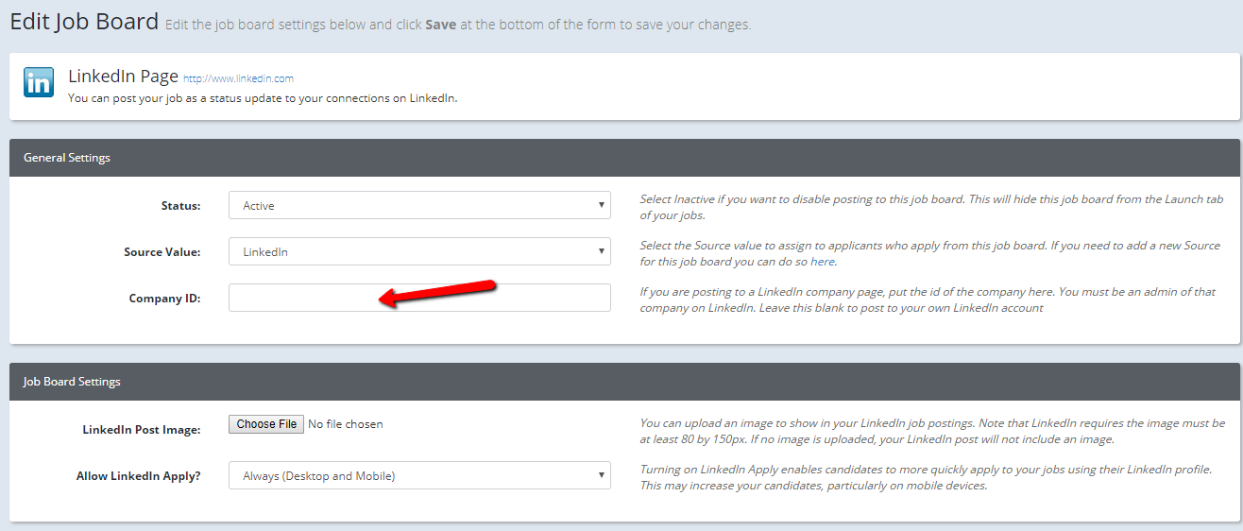Click the Source Value field label
Image resolution: width=1243 pixels, height=531 pixels.
pos(162,252)
